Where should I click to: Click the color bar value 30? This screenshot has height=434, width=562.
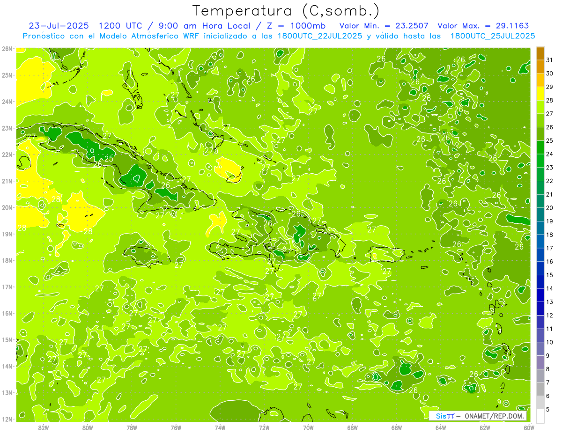tap(549, 74)
